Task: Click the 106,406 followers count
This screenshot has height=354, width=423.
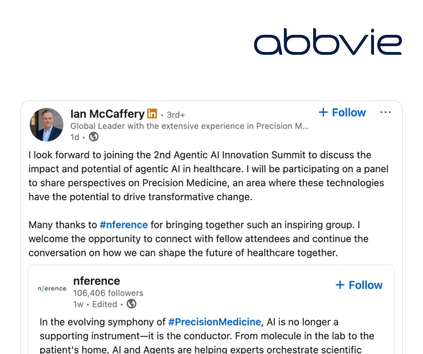Action: point(108,293)
